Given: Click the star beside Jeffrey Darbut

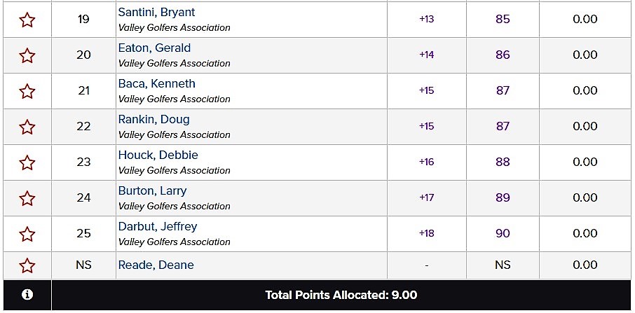Looking at the screenshot, I should click(x=27, y=234).
